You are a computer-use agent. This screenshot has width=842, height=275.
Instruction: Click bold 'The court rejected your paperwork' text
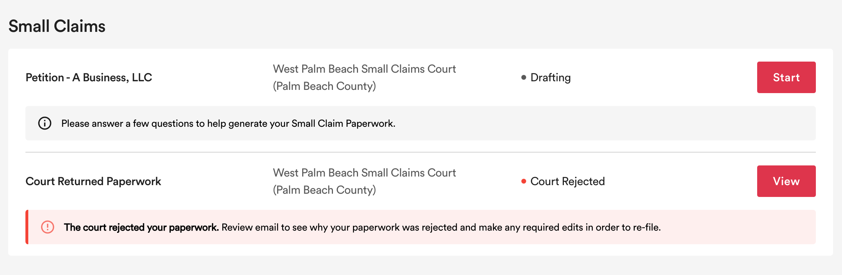point(141,227)
